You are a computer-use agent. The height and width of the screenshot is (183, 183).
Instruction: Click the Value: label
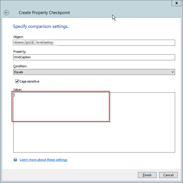tap(18, 89)
